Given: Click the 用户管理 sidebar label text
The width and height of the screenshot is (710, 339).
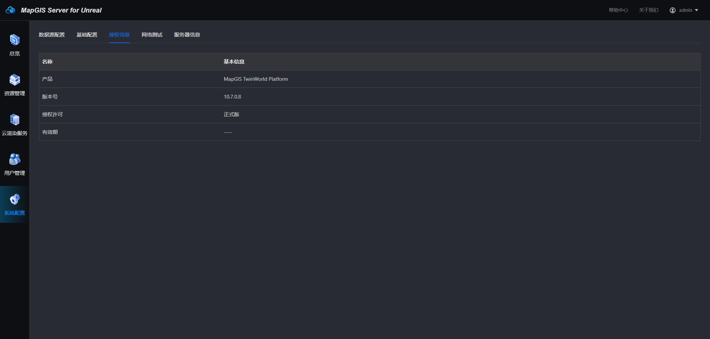Looking at the screenshot, I should pos(14,173).
